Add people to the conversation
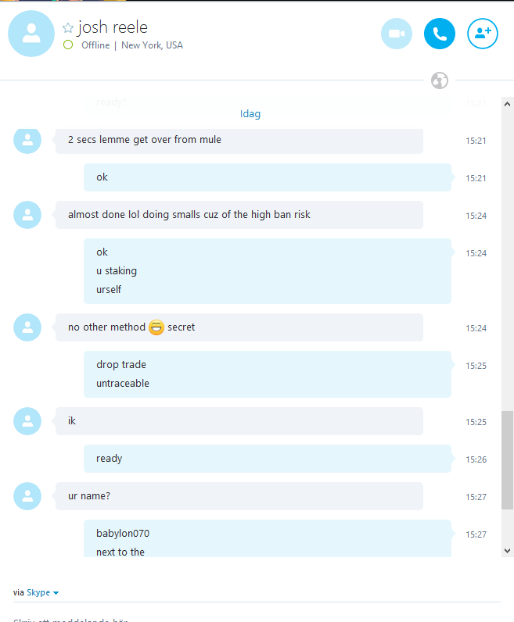Screen dimensions: 514x622 tap(482, 34)
